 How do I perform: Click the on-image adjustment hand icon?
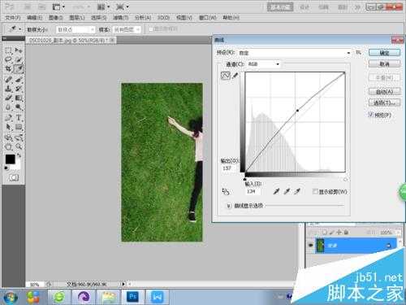(x=226, y=191)
